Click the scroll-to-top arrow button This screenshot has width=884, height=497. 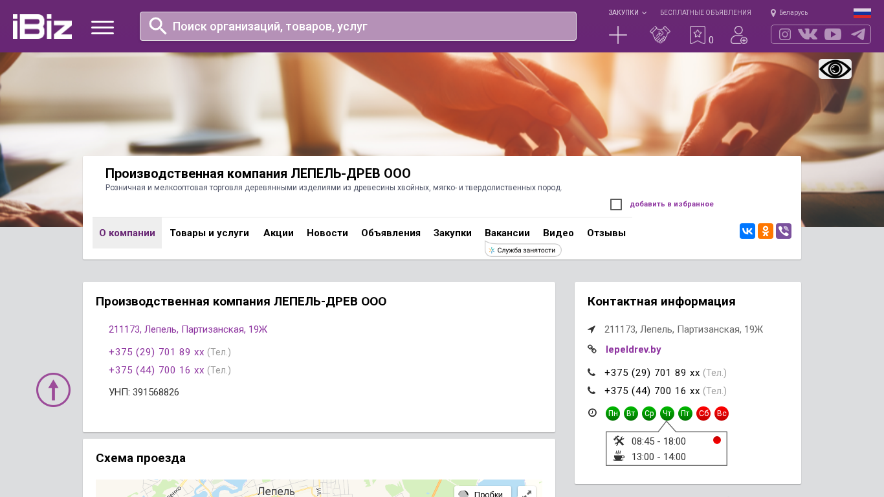click(x=53, y=390)
